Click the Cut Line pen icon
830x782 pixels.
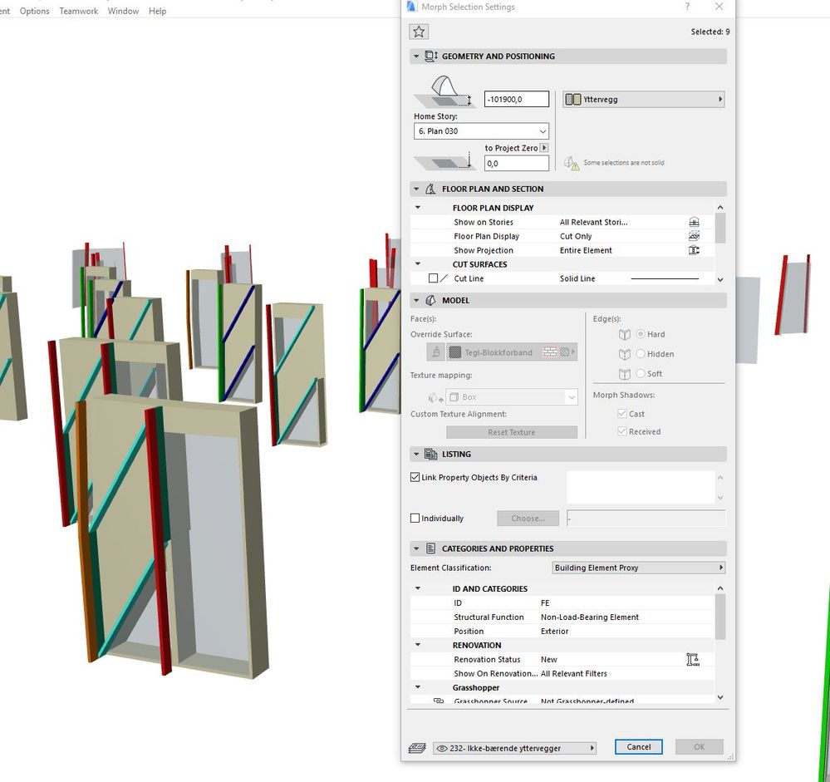tap(444, 278)
